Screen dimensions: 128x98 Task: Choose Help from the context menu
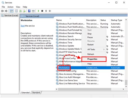click(94, 64)
